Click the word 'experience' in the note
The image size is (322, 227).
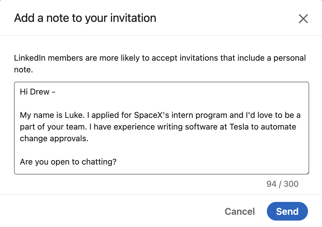(x=134, y=127)
